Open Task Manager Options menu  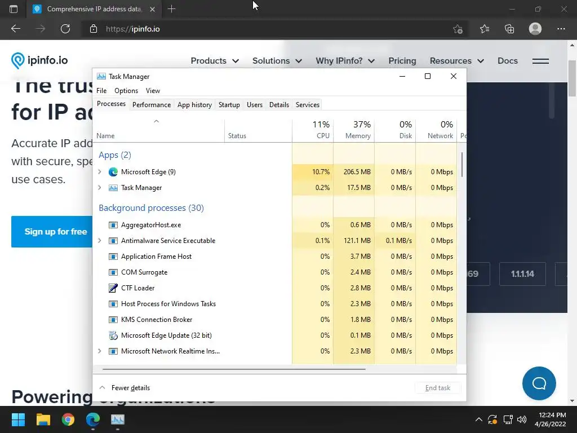pos(126,91)
